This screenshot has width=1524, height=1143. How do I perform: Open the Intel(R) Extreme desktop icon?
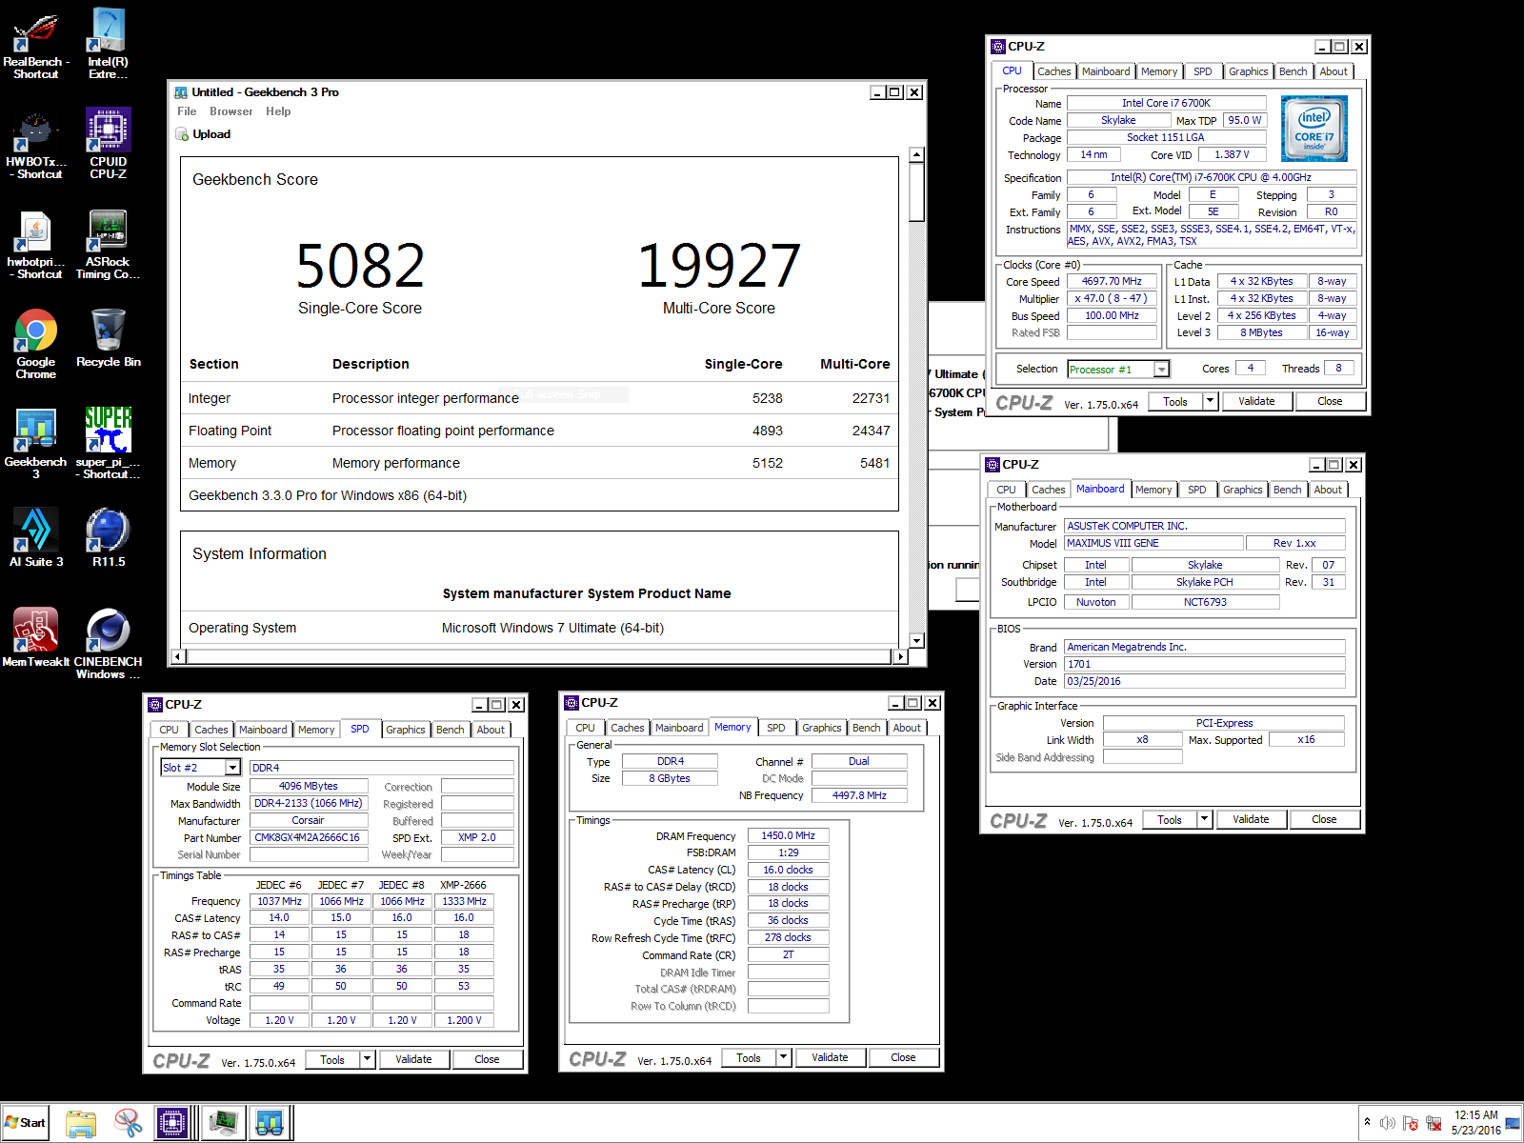pos(108,45)
